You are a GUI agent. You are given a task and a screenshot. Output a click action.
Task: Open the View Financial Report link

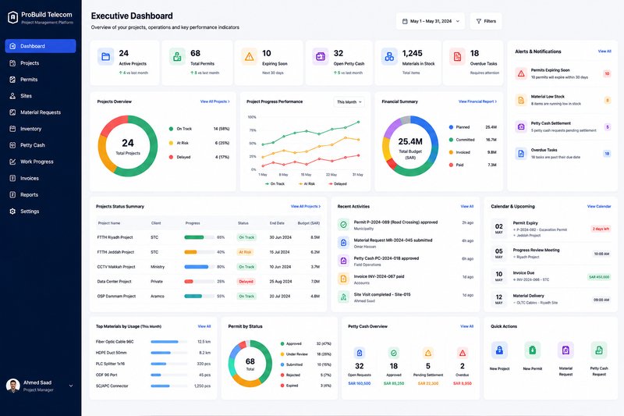point(477,102)
